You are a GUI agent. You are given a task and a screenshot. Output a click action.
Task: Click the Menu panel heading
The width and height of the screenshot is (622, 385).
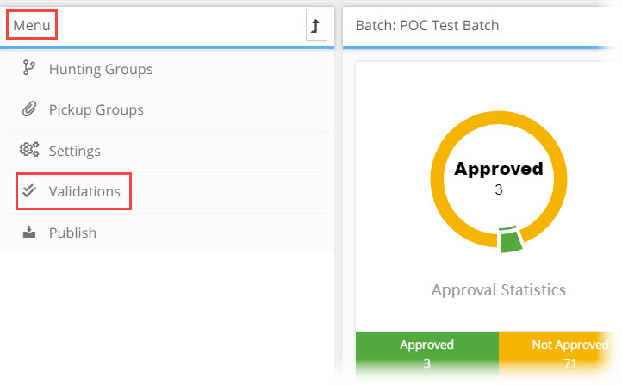coord(32,25)
